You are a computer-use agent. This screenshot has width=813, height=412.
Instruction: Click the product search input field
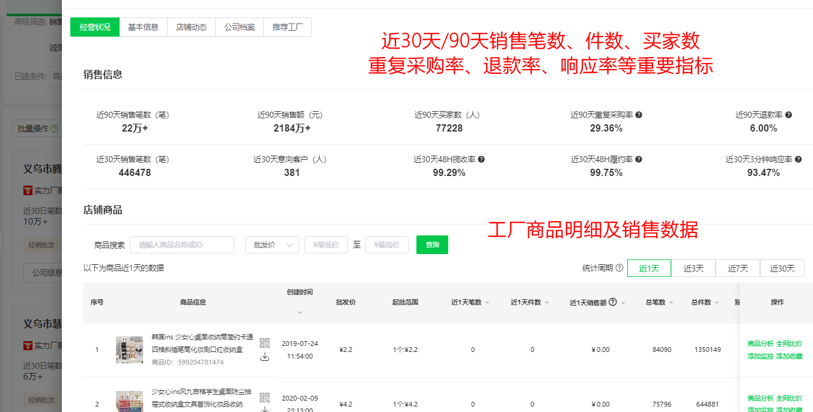point(182,244)
